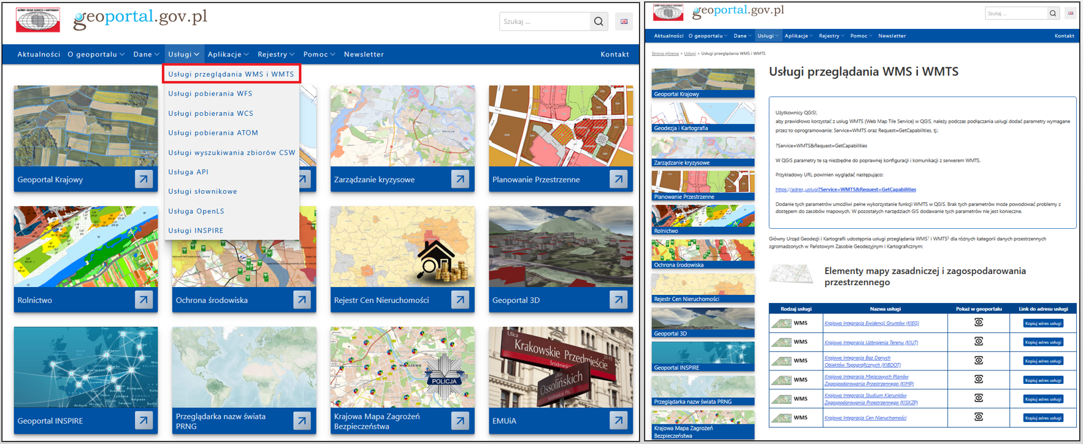
Task: Click the magnifier search icon on the homepage header
Action: coord(599,21)
